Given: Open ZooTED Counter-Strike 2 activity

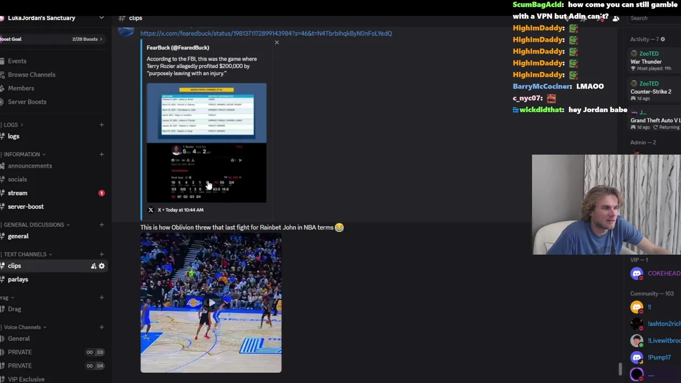Looking at the screenshot, I should (x=655, y=91).
